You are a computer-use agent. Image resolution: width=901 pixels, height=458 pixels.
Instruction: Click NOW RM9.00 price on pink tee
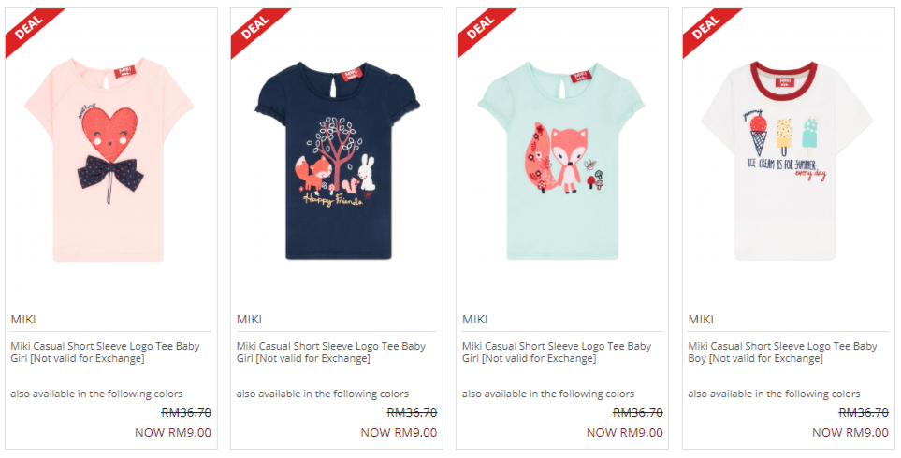pyautogui.click(x=173, y=432)
